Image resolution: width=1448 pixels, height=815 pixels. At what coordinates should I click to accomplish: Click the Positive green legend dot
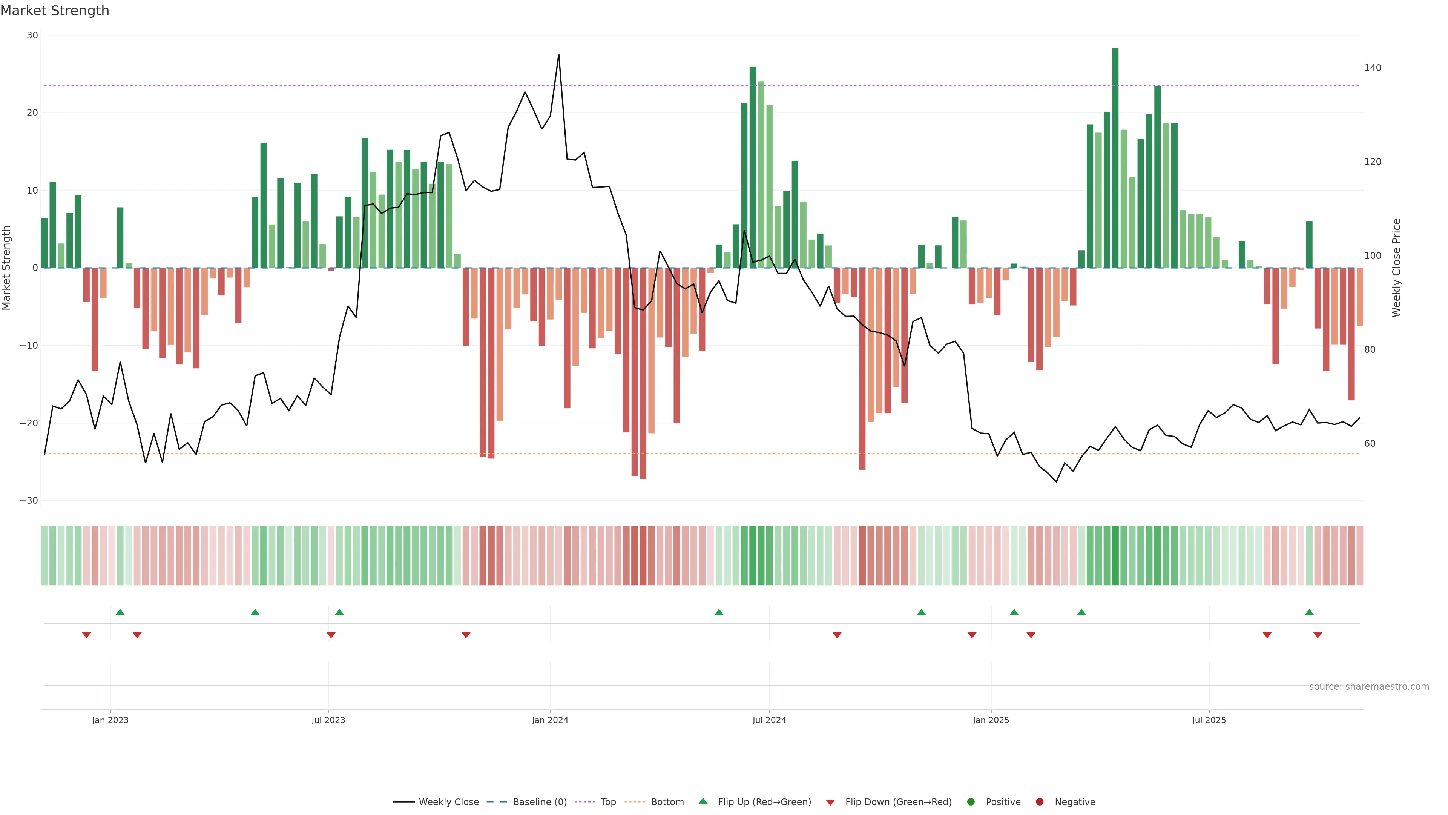pos(971,801)
